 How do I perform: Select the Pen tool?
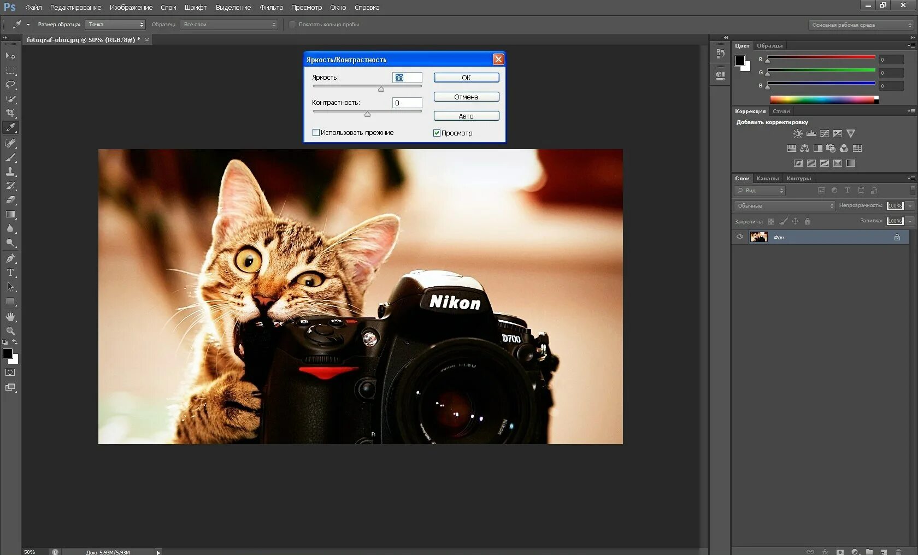click(x=10, y=258)
